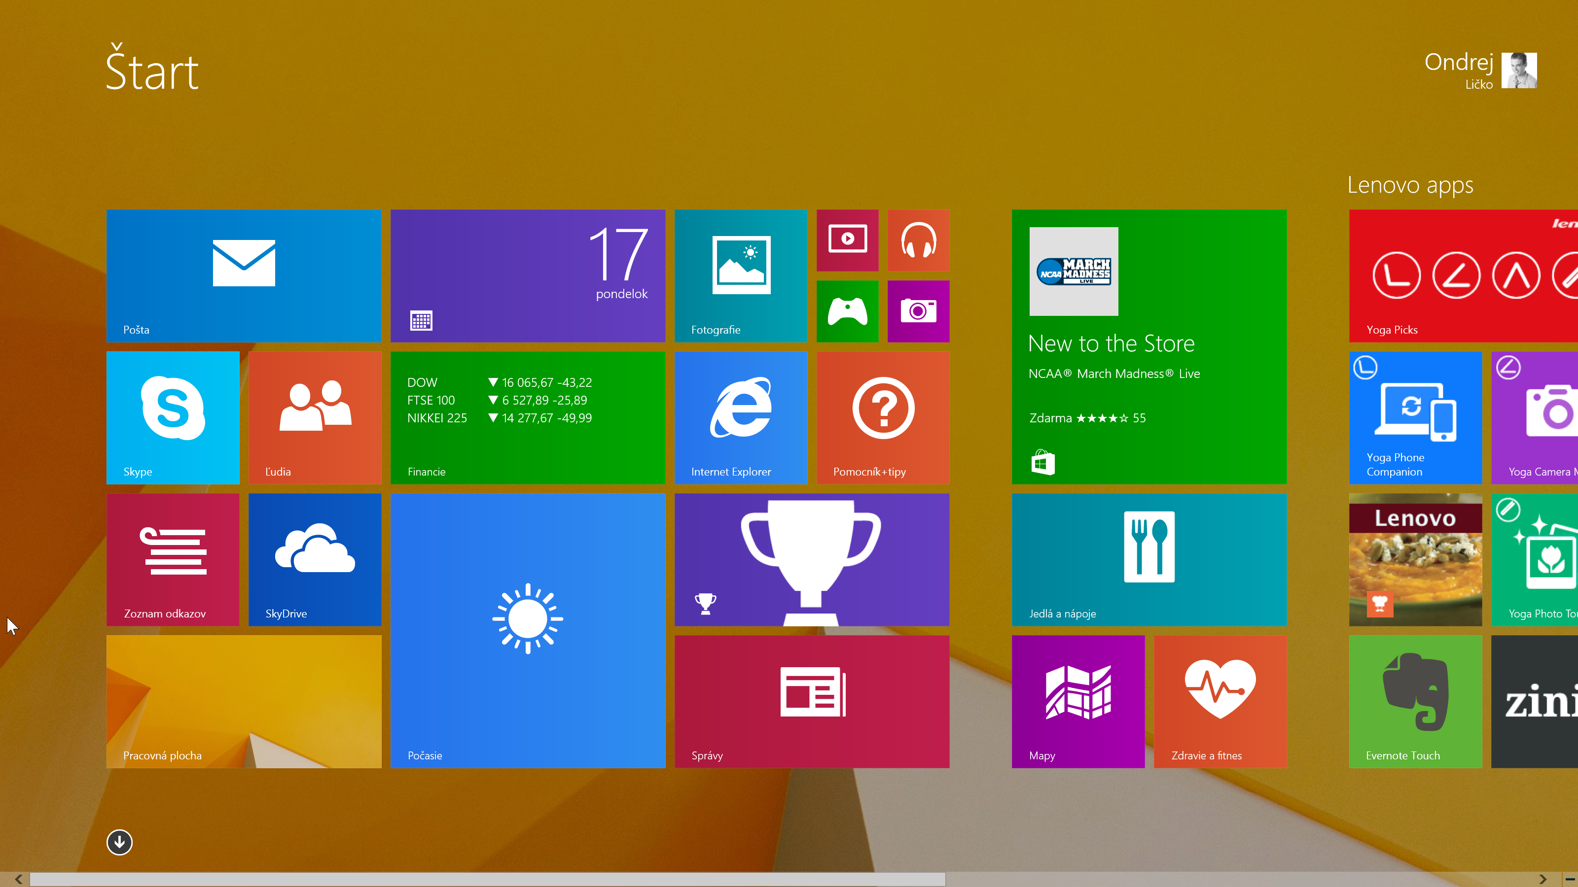Click the right scroll arrow

tap(1542, 879)
